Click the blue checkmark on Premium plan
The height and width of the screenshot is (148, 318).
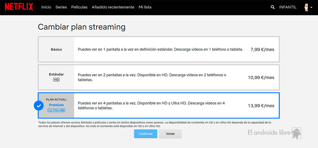39,106
